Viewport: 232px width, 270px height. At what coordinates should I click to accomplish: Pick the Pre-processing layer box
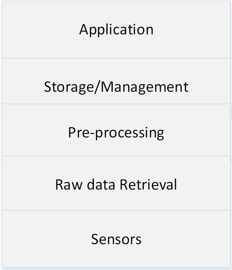point(116,130)
